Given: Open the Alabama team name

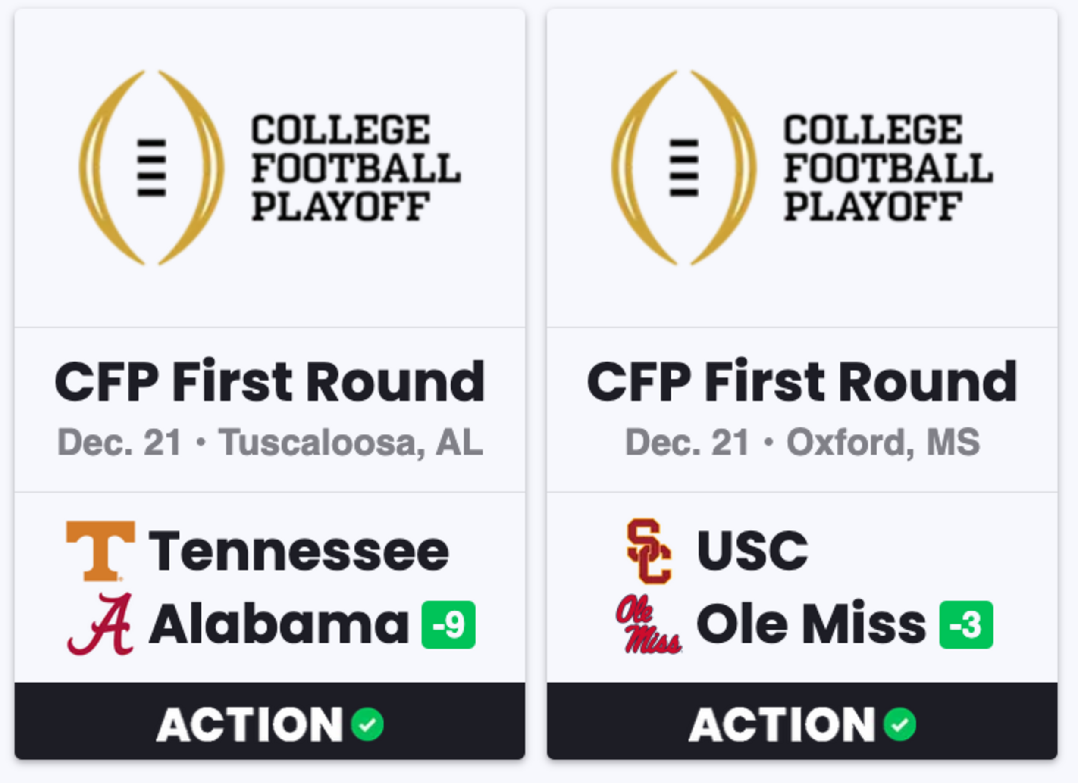Looking at the screenshot, I should pyautogui.click(x=279, y=624).
